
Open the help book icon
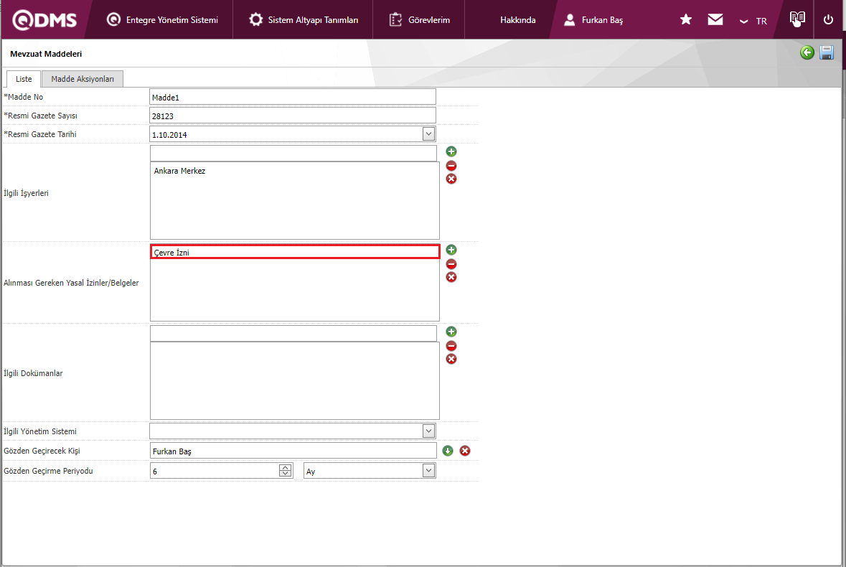tap(797, 19)
